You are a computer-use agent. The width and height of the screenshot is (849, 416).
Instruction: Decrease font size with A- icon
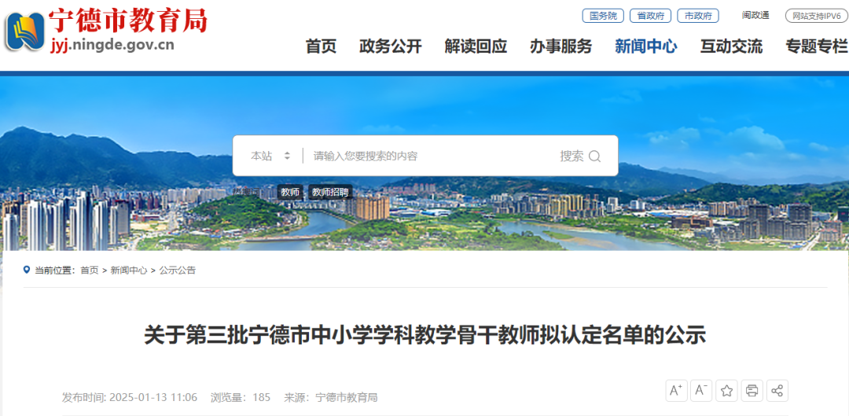point(702,391)
